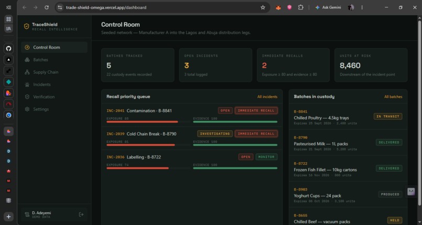This screenshot has height=225, width=422.
Task: Switch to the blue circle pinned tab
Action: [8, 115]
